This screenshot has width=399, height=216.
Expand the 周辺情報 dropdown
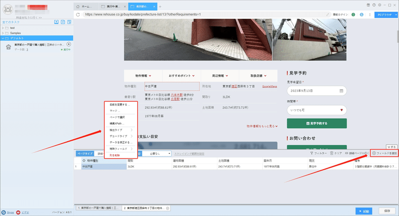[x=220, y=76]
